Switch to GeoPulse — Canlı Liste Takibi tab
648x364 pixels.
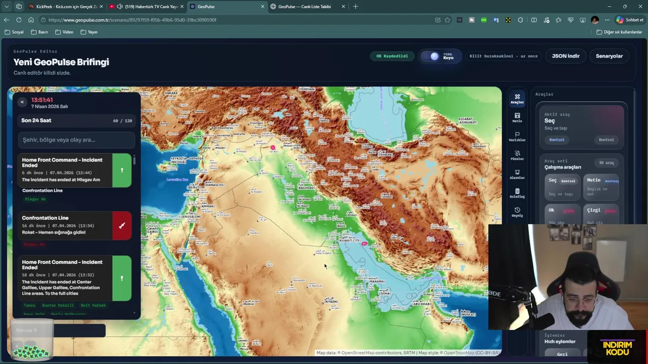[x=308, y=7]
